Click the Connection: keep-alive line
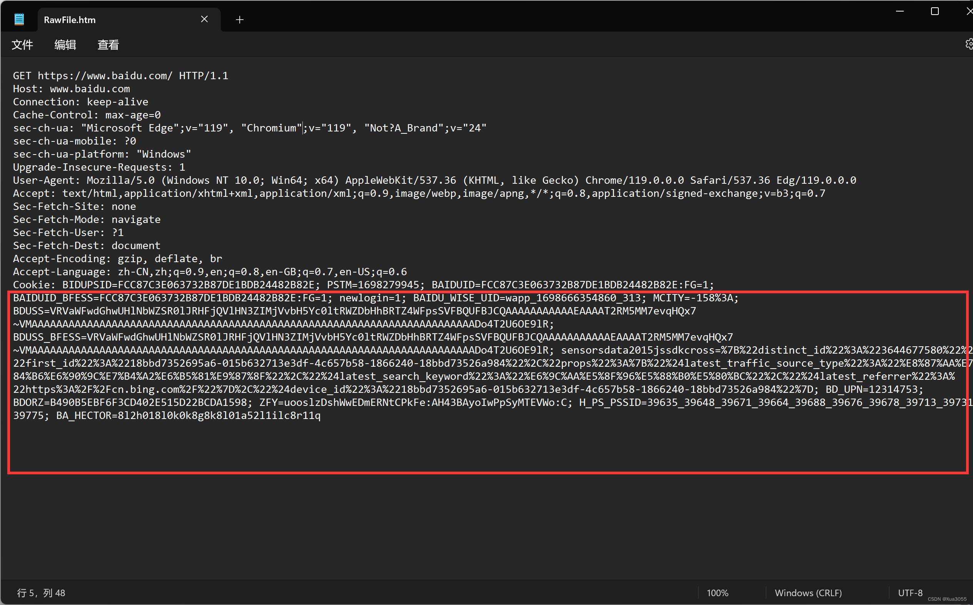This screenshot has height=605, width=973. pyautogui.click(x=80, y=102)
